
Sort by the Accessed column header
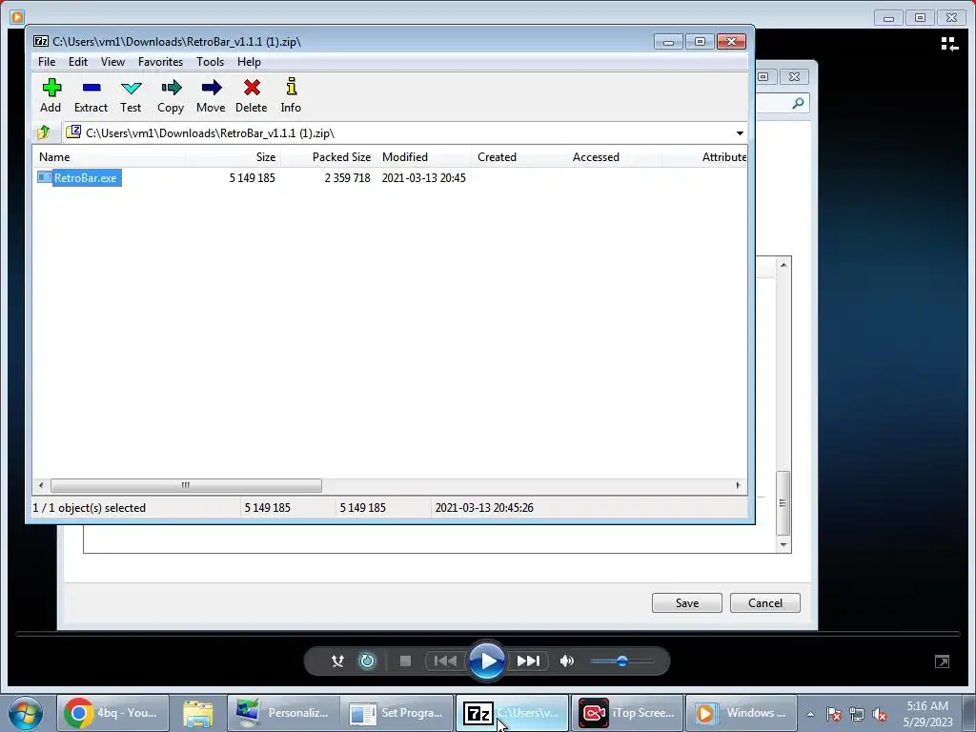(615, 157)
